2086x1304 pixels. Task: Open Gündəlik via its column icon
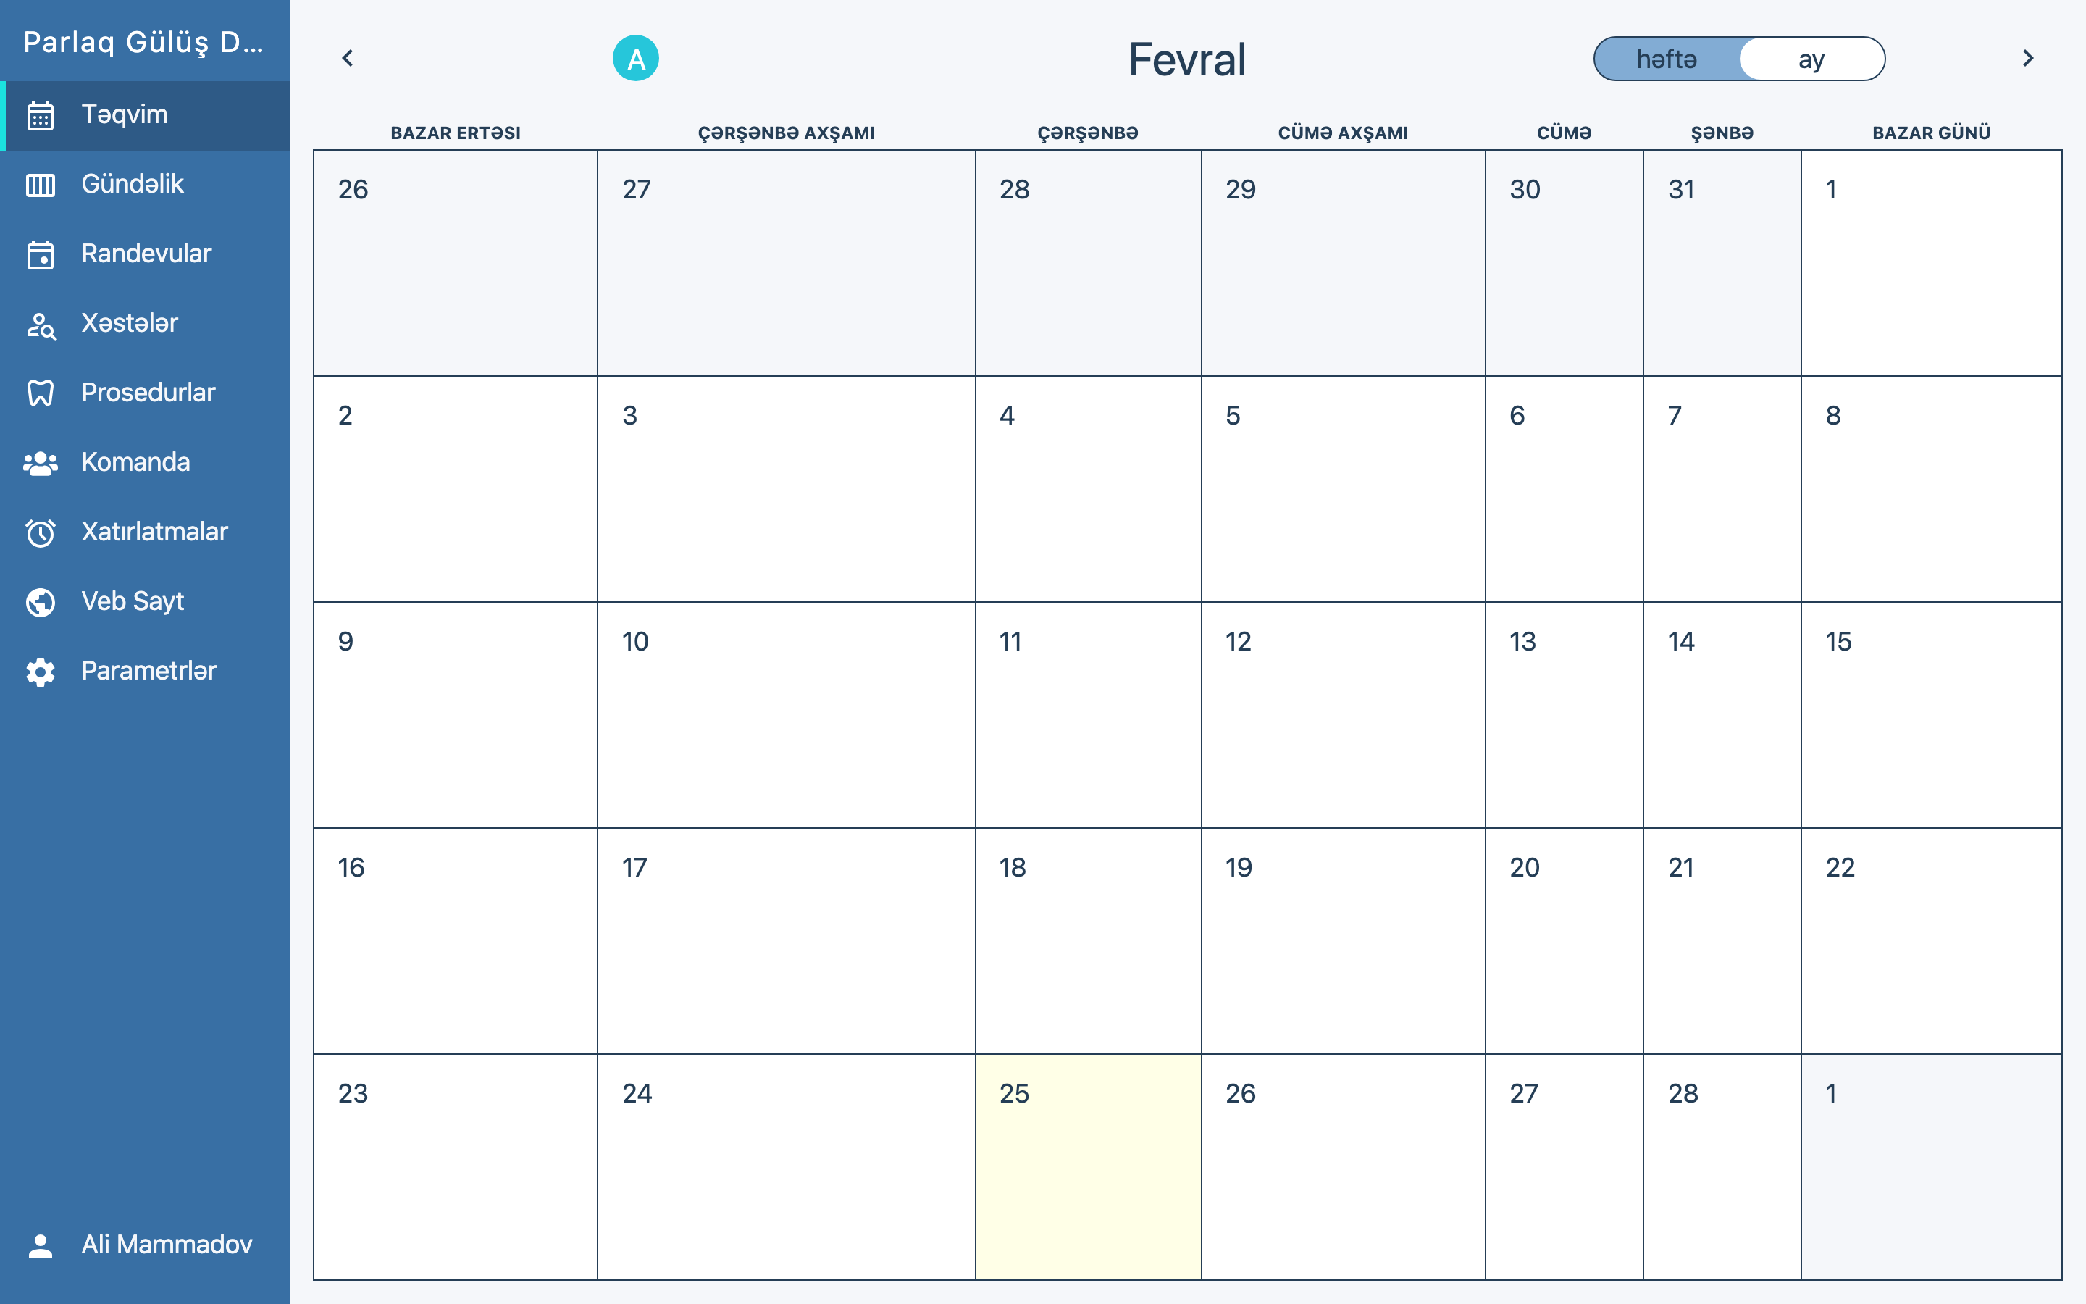pyautogui.click(x=41, y=185)
